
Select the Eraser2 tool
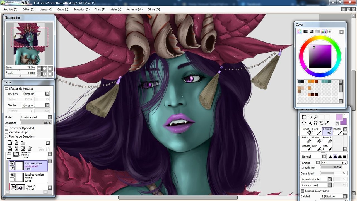(x=327, y=140)
